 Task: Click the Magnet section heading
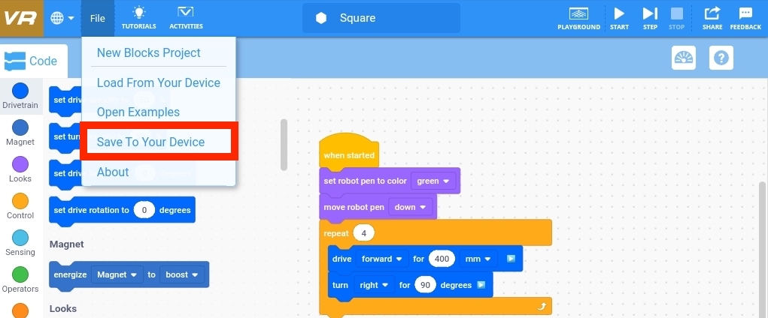(x=67, y=244)
